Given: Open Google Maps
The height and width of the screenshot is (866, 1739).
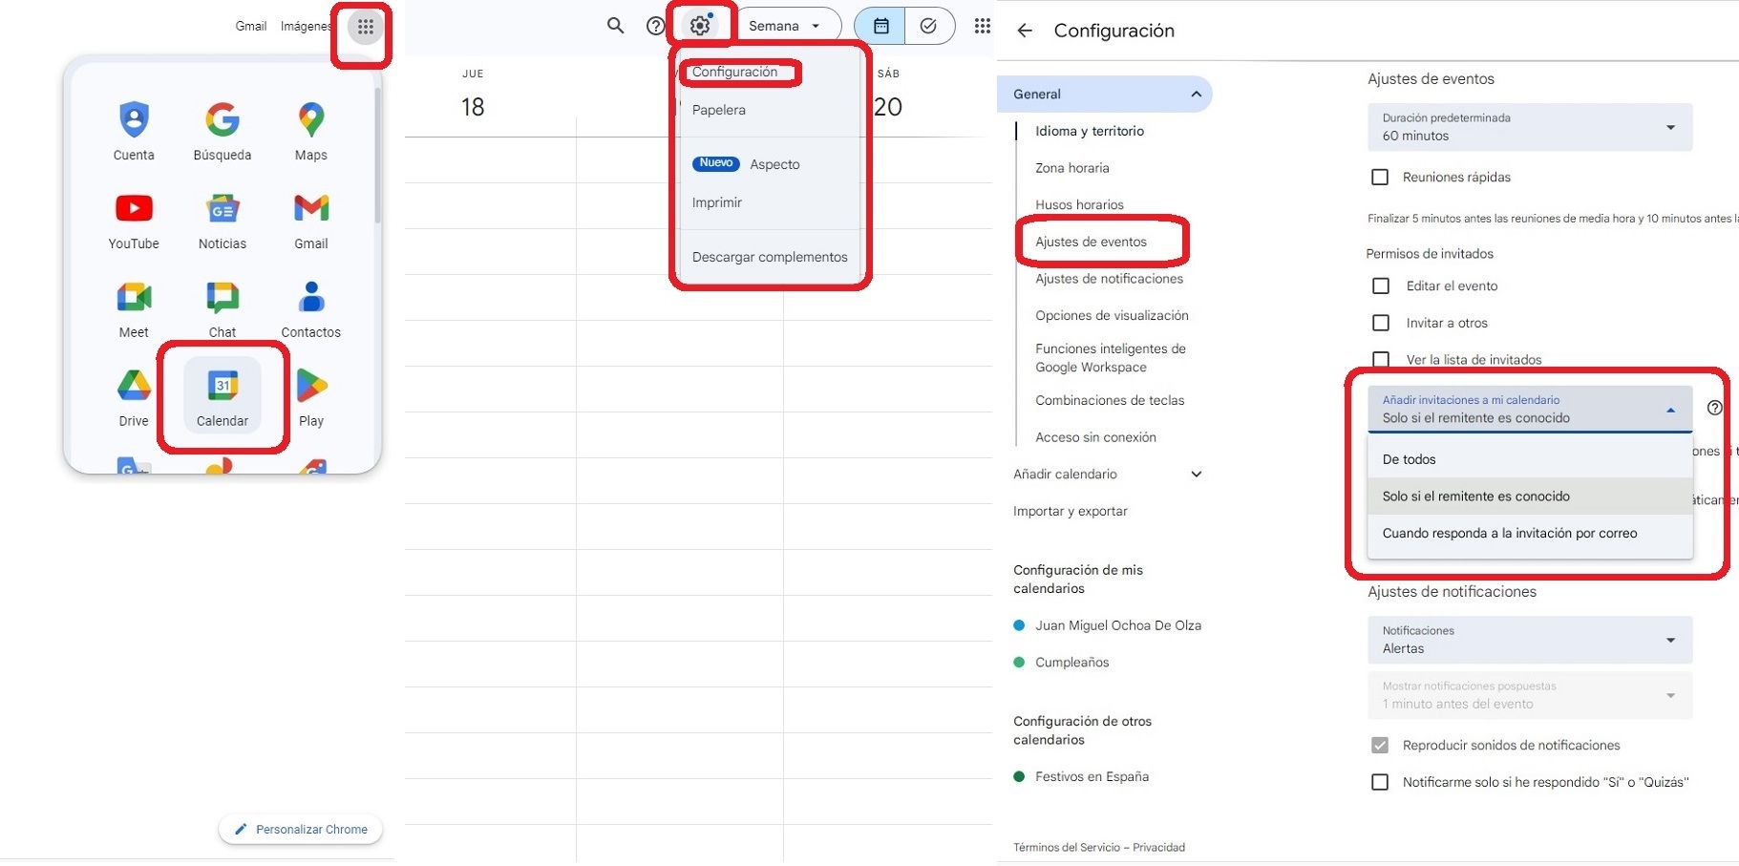Looking at the screenshot, I should point(309,119).
